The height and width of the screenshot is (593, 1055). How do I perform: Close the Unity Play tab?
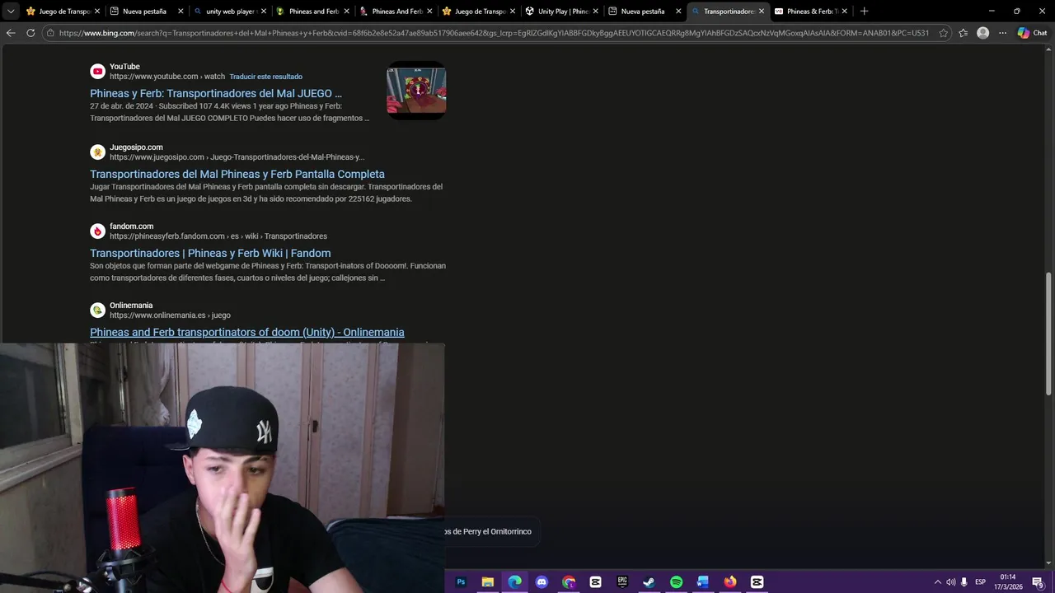[595, 12]
